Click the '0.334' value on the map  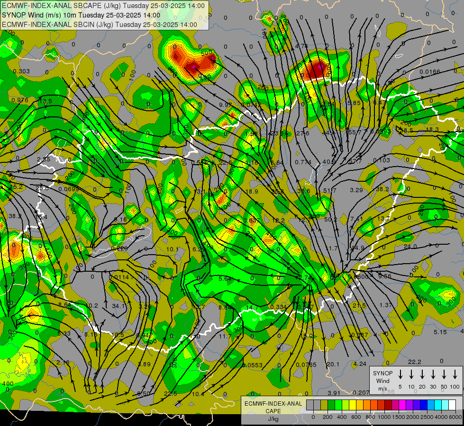279,307
